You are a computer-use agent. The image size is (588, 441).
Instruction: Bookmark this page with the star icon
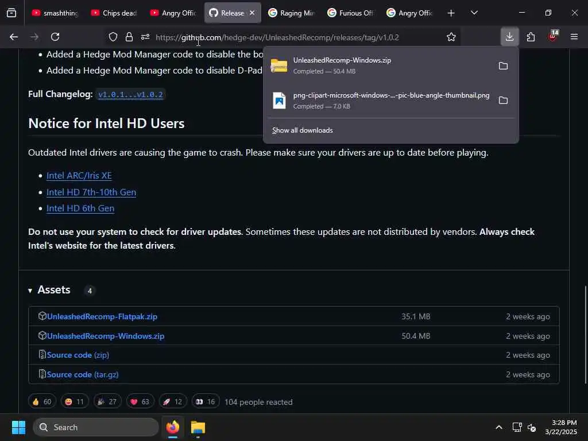coord(451,37)
